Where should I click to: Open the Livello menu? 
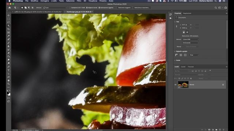pos(54,1)
